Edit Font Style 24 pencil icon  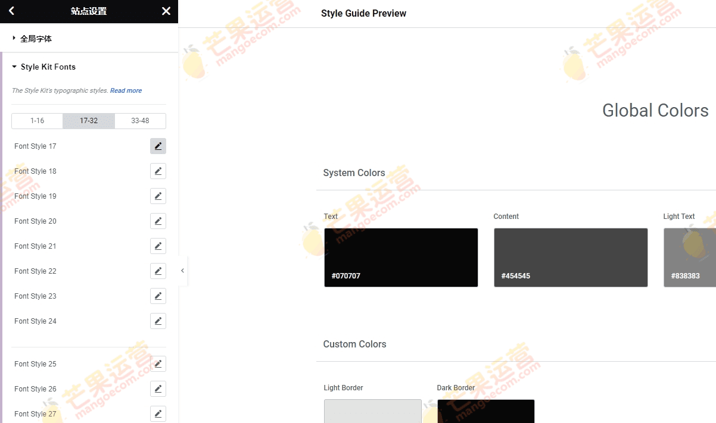tap(158, 321)
